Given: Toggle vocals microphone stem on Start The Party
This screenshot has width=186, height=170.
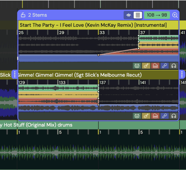Looking at the screenshot, I should (x=165, y=66).
